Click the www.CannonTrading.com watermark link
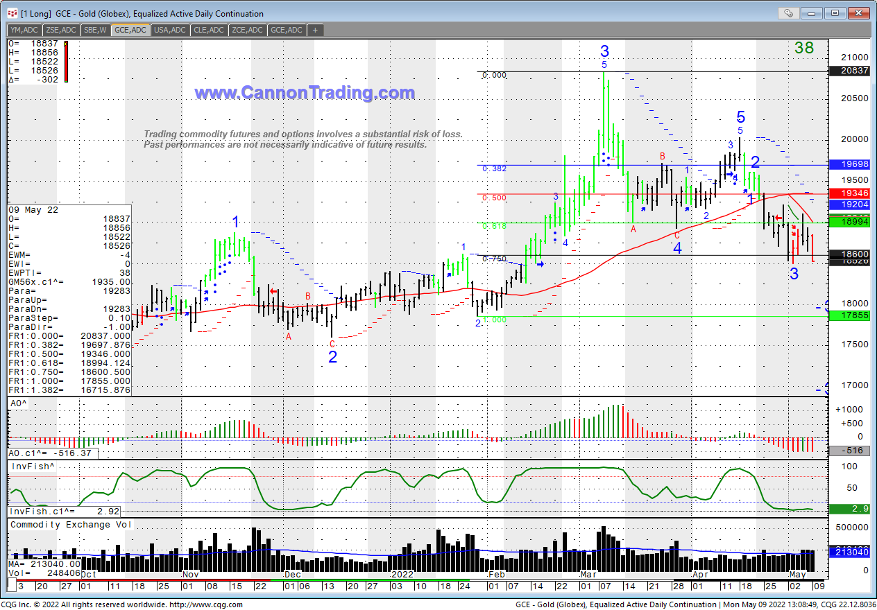This screenshot has width=877, height=610. [x=305, y=93]
